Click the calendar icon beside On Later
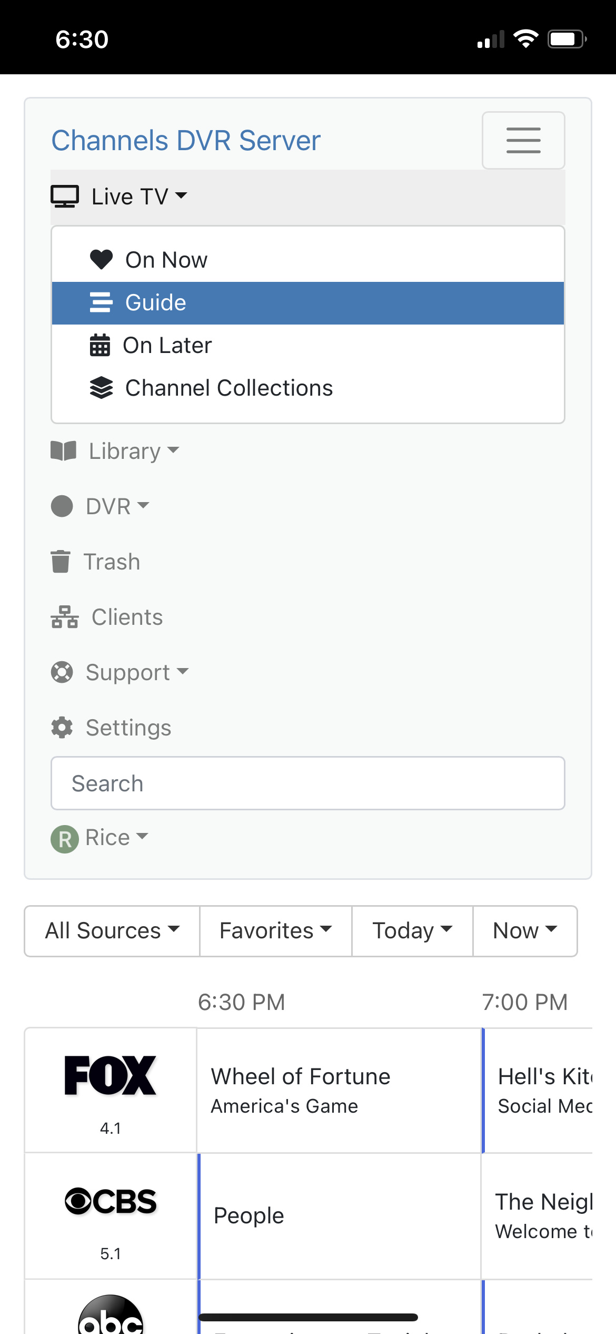Image resolution: width=616 pixels, height=1334 pixels. 100,346
